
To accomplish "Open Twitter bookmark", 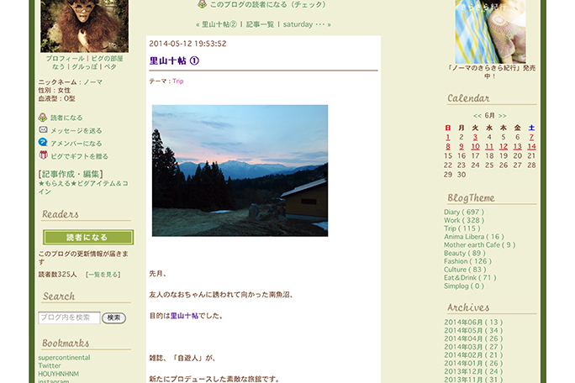I will pyautogui.click(x=50, y=365).
